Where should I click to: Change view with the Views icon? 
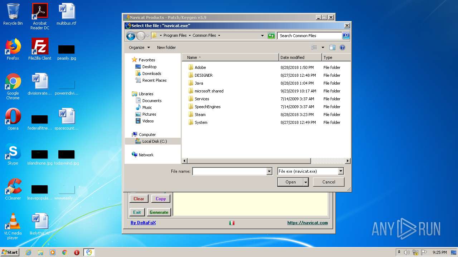point(314,47)
